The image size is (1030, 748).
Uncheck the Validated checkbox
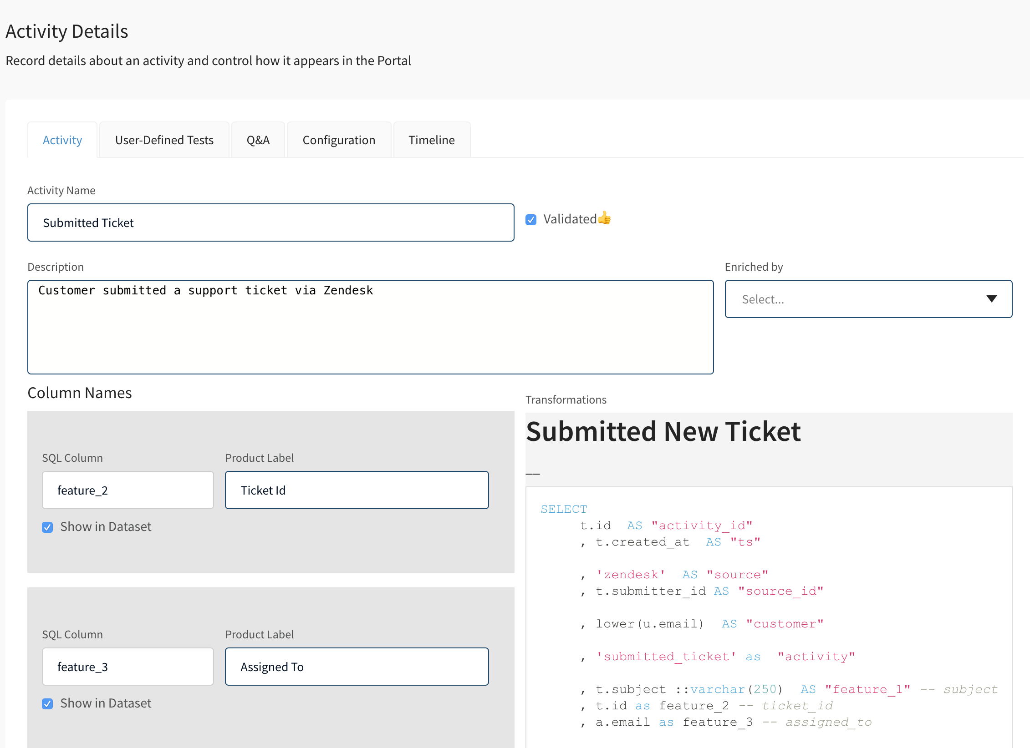(x=531, y=220)
